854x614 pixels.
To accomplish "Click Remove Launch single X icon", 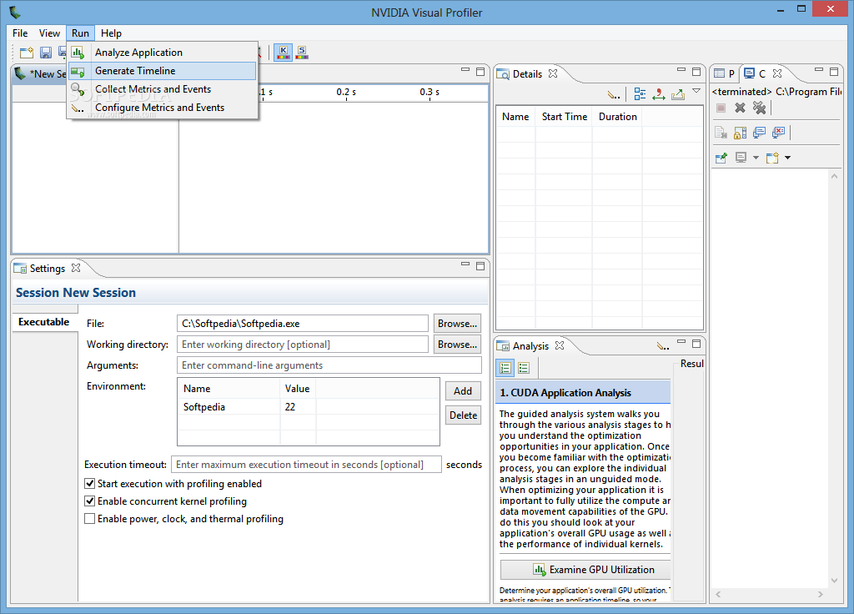I will tap(740, 108).
